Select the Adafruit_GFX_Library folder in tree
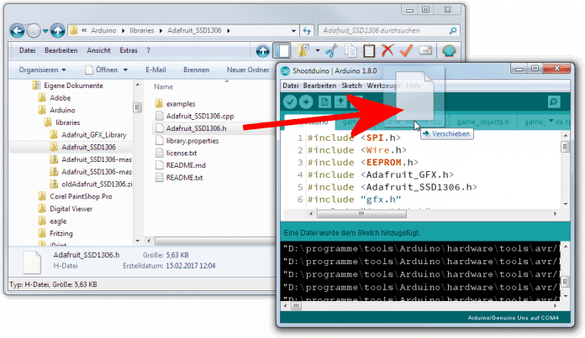585x338 pixels. point(93,134)
